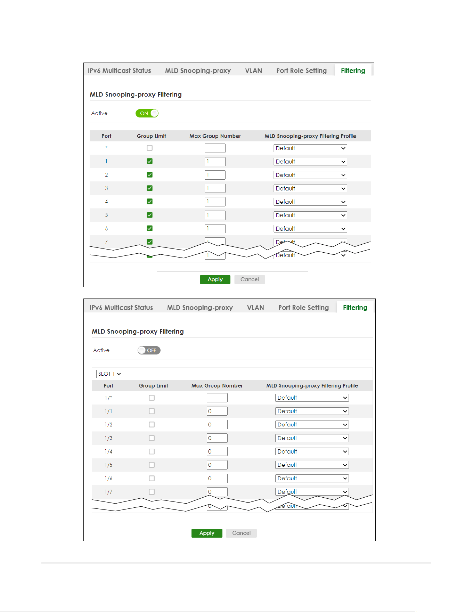This screenshot has height=612, width=473.
Task: Open Filtering Profile dropdown for port *
Action: click(x=310, y=148)
